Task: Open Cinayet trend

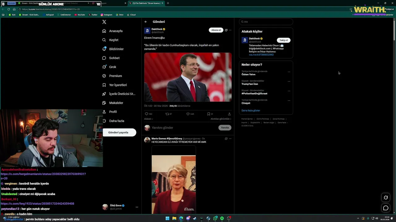Action: (x=246, y=103)
